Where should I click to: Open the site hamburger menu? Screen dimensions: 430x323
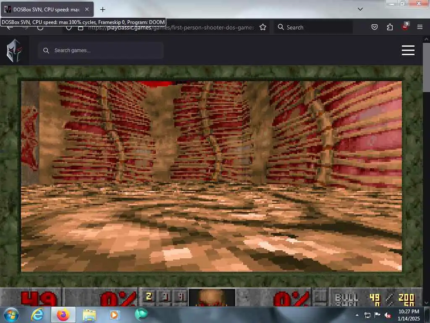click(x=408, y=50)
